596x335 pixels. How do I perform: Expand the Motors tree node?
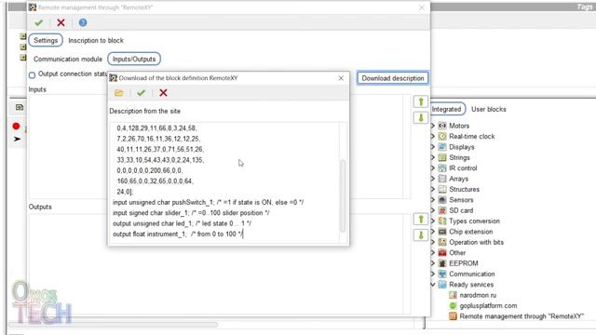click(x=433, y=126)
